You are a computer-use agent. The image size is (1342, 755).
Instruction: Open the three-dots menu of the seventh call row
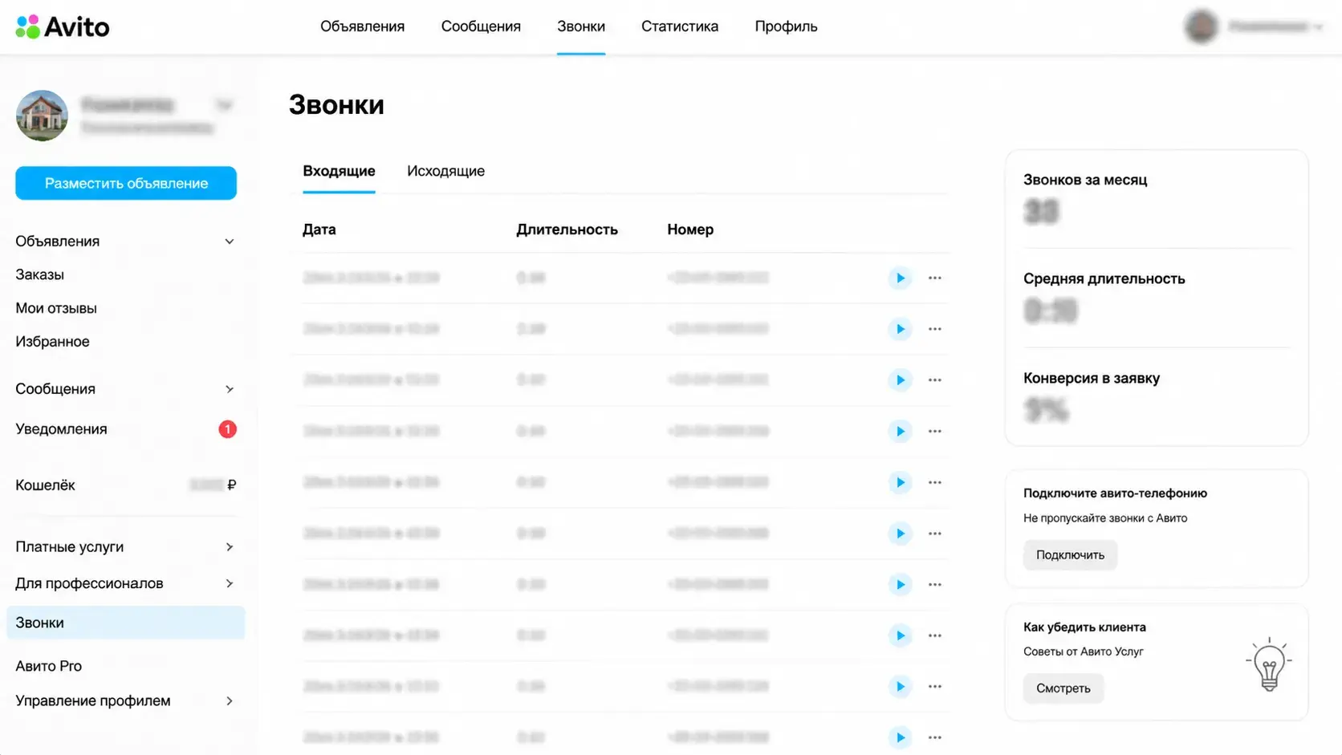pyautogui.click(x=935, y=584)
